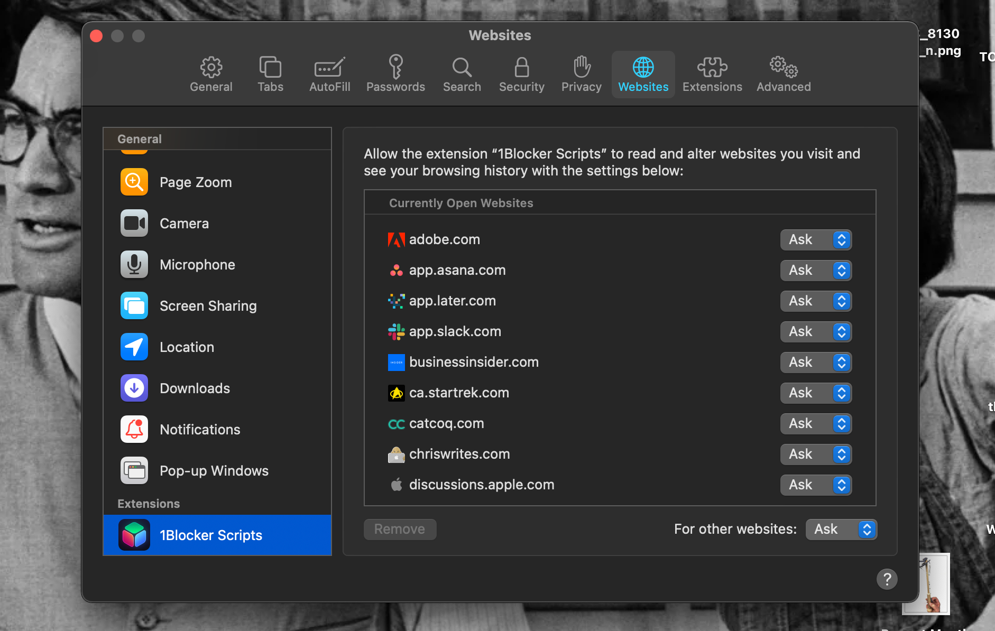Open the Search preferences tab
This screenshot has height=631, width=995.
click(x=462, y=75)
